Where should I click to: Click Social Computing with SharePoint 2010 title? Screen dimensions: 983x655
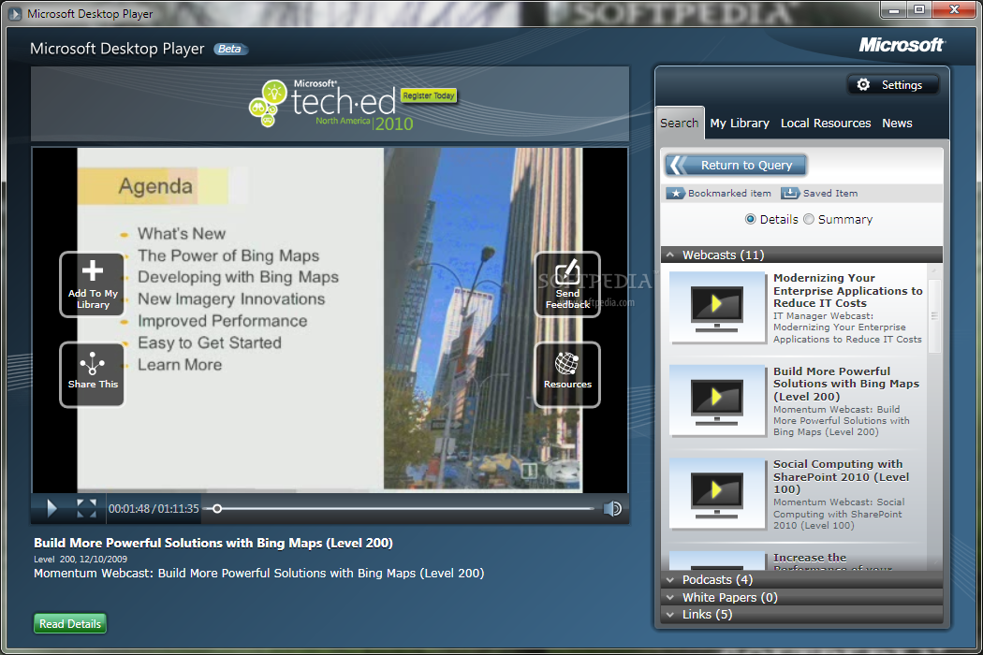[842, 476]
